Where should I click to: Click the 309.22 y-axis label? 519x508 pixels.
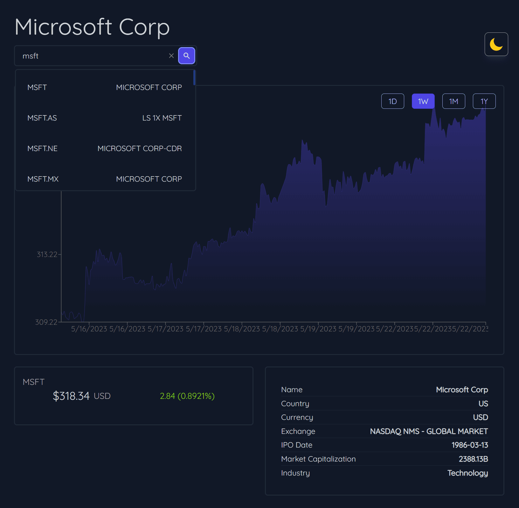coord(46,322)
